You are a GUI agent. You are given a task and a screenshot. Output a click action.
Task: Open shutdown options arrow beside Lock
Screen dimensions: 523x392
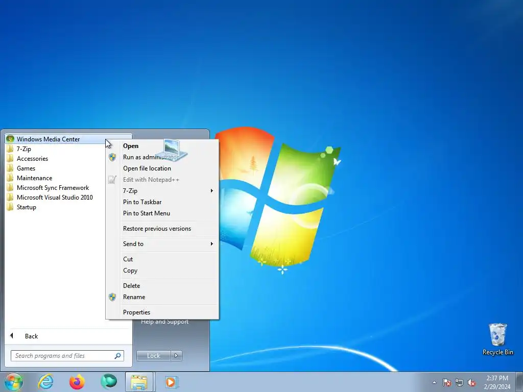tap(176, 356)
